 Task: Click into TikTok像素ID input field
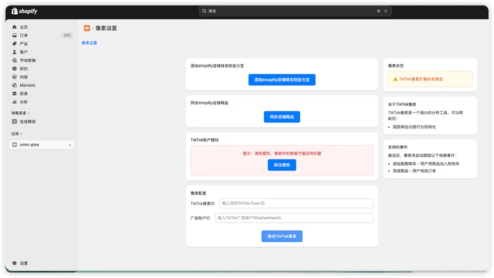(x=296, y=203)
